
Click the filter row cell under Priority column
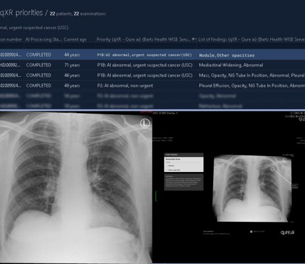pyautogui.click(x=146, y=46)
